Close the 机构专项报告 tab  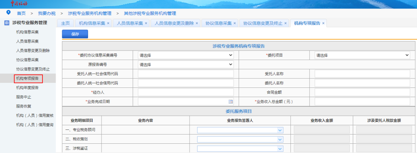324,24
